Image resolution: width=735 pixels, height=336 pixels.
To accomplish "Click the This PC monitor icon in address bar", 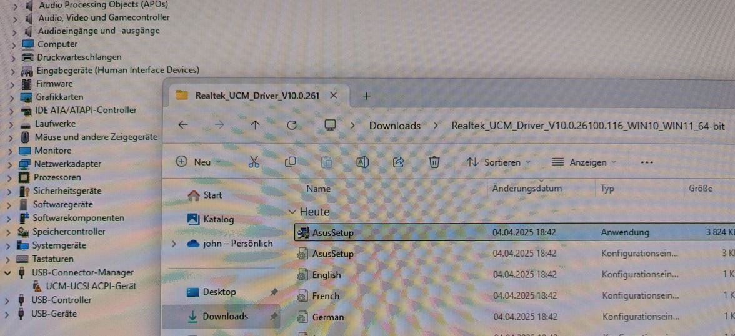I will click(330, 125).
